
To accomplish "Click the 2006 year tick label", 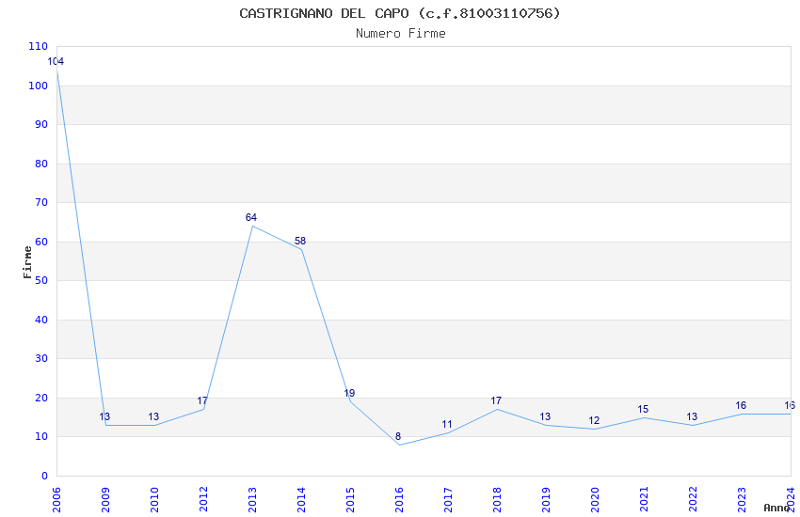I will pos(56,500).
